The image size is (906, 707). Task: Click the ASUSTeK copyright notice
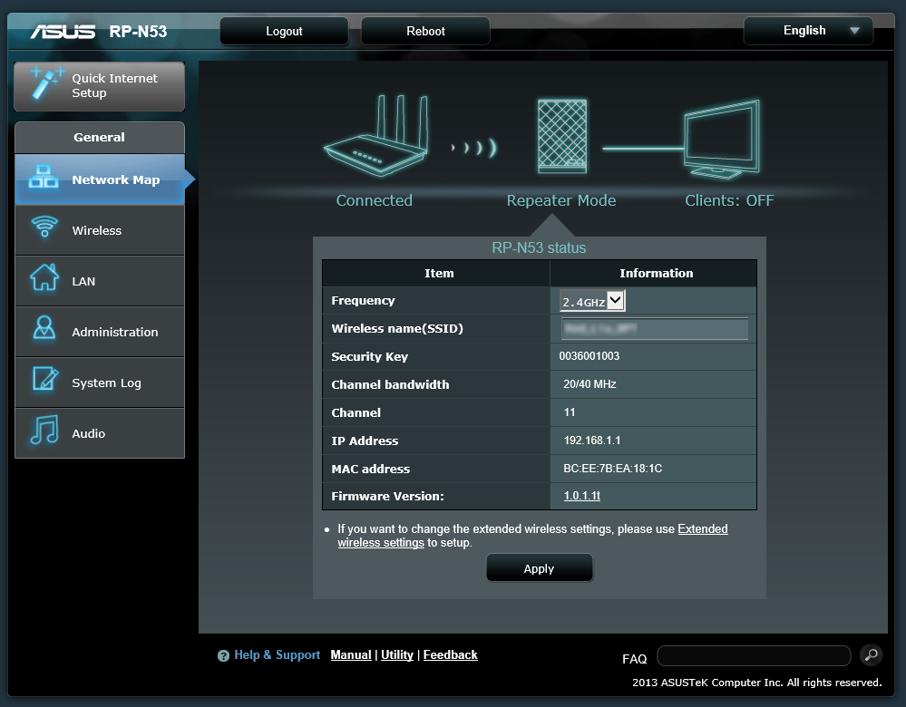757,683
